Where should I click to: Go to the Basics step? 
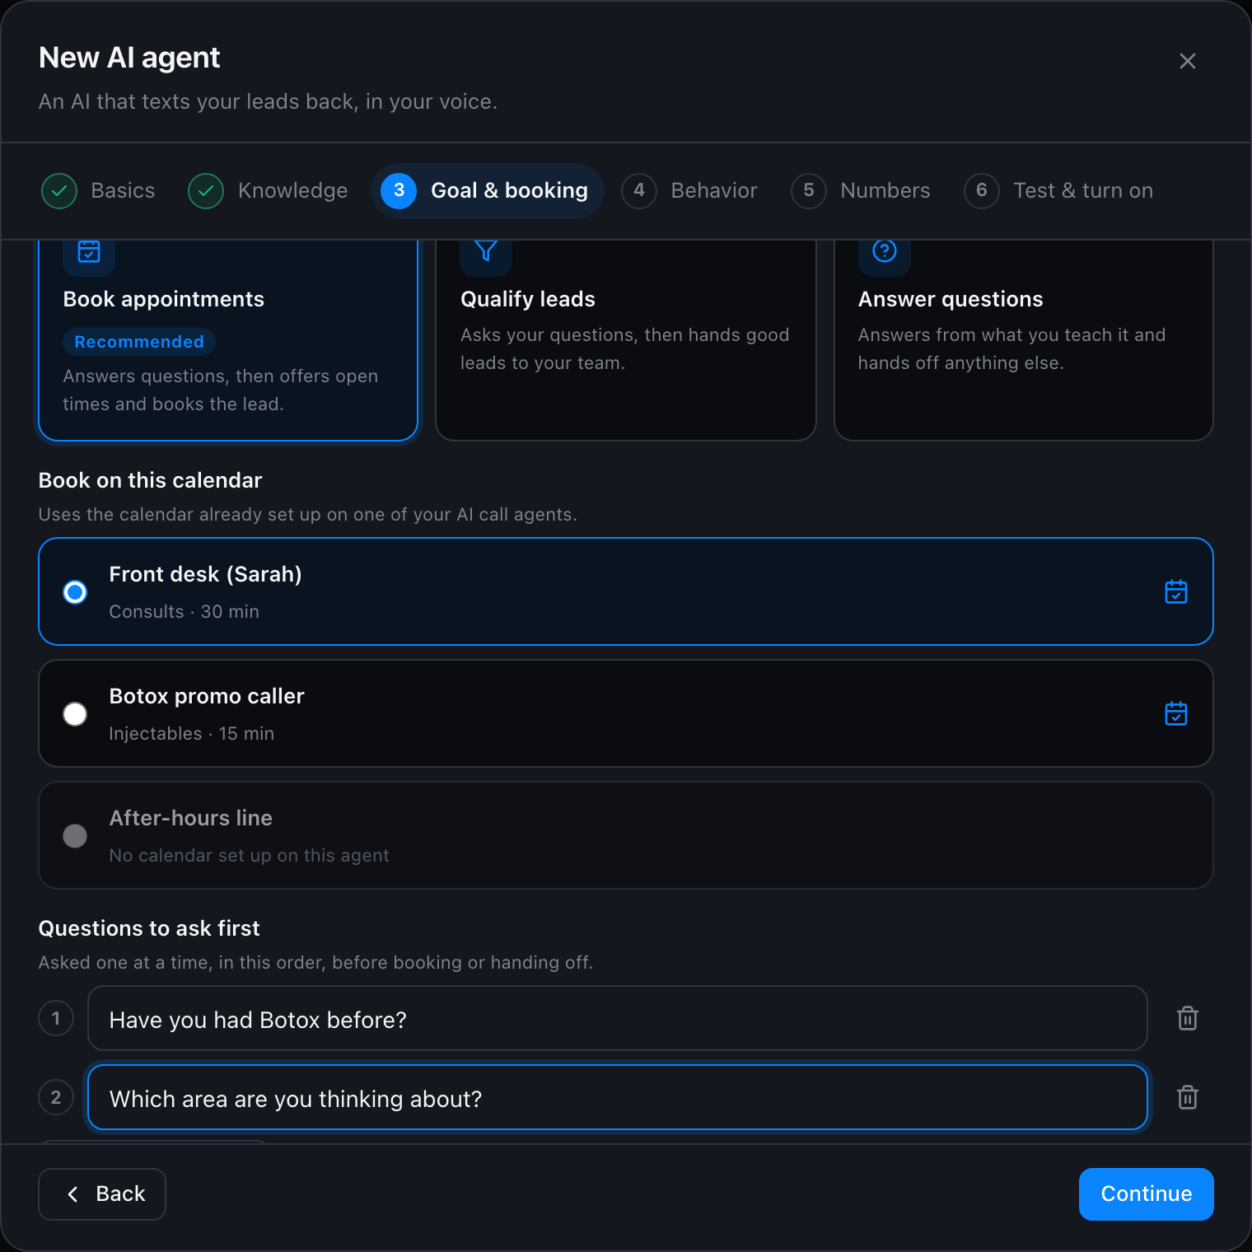[99, 191]
